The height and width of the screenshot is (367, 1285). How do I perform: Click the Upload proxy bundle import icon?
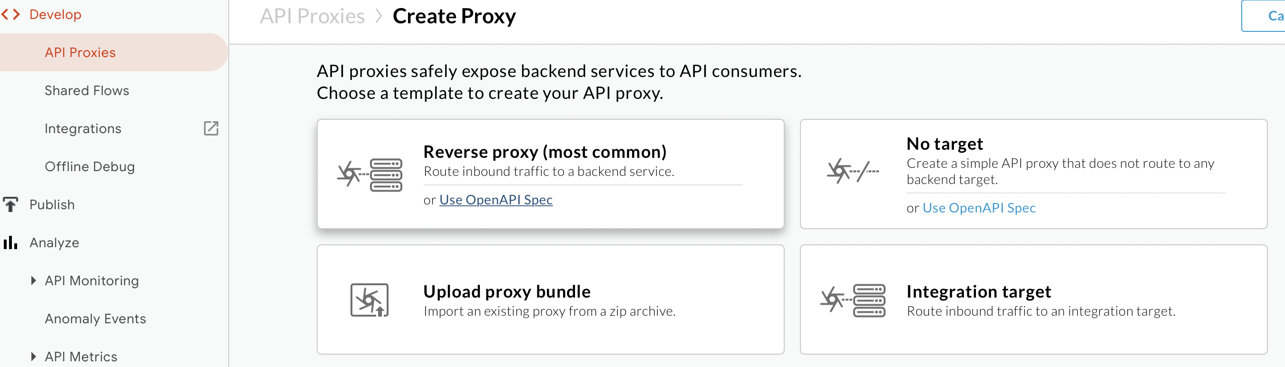tap(370, 299)
